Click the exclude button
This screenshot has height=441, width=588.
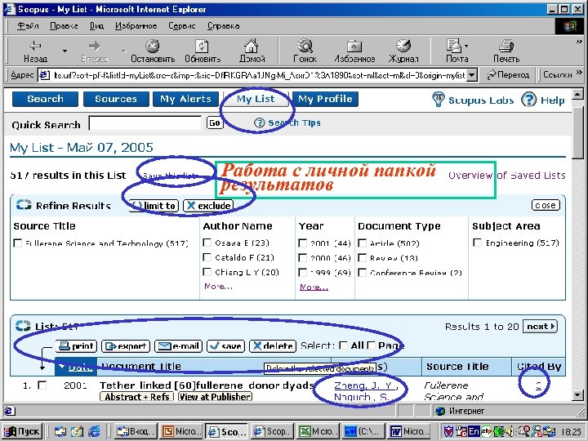pyautogui.click(x=208, y=206)
